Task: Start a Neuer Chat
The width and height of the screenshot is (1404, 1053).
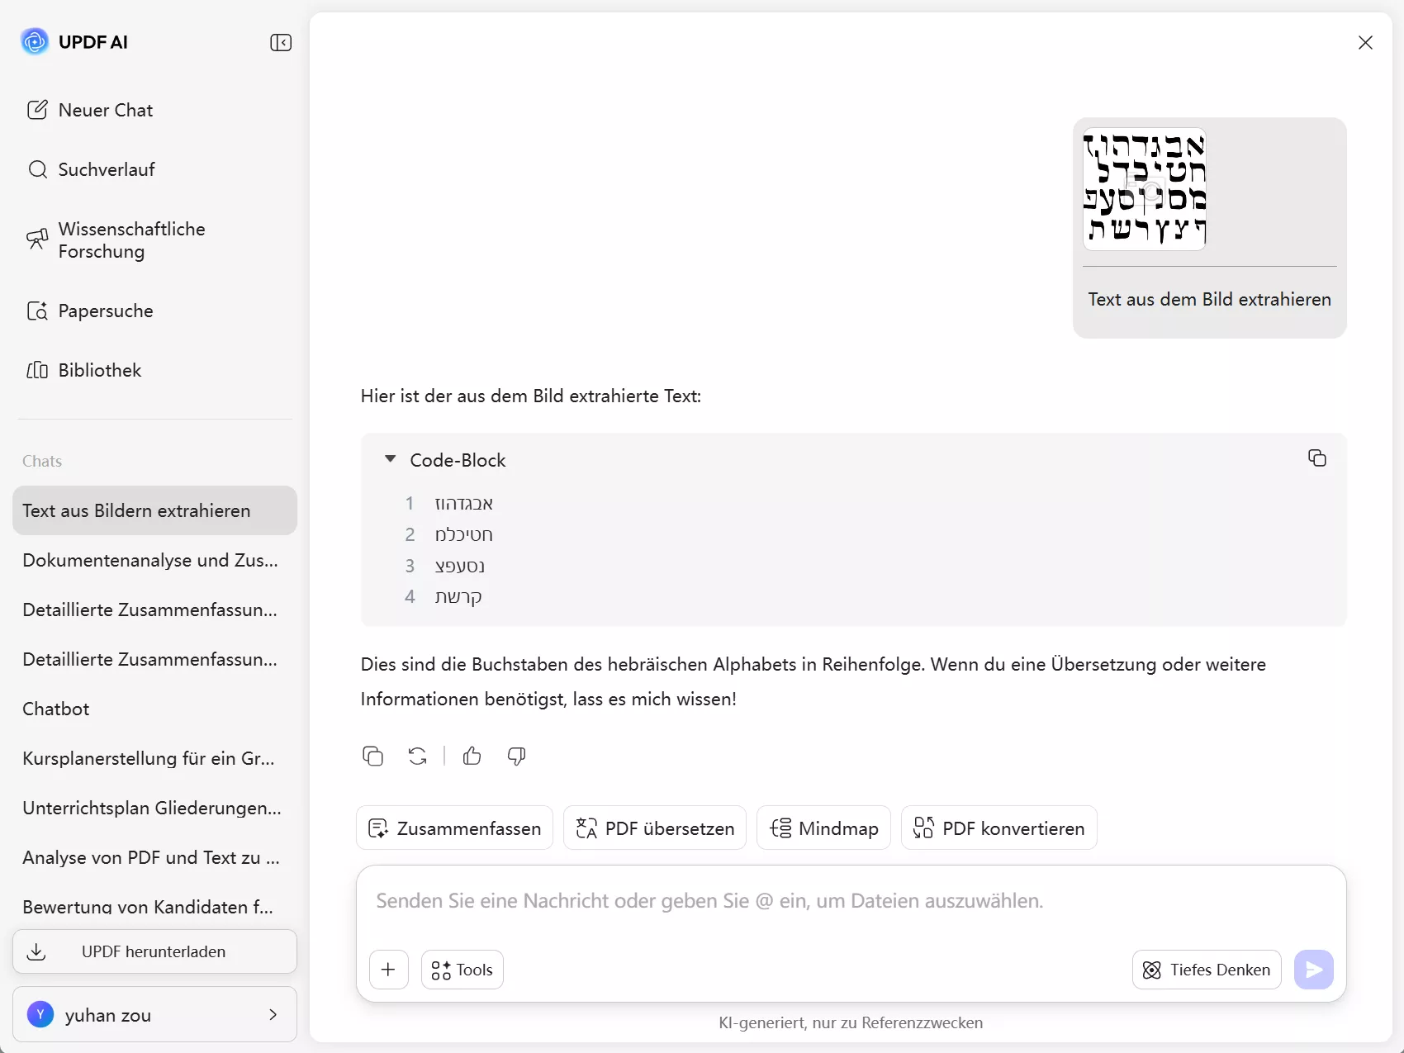Action: tap(105, 109)
